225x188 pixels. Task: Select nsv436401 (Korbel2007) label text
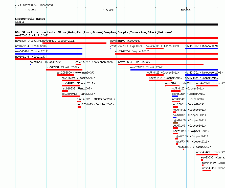(x=189, y=99)
